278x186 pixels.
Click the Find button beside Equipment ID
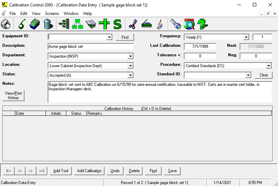125,37
